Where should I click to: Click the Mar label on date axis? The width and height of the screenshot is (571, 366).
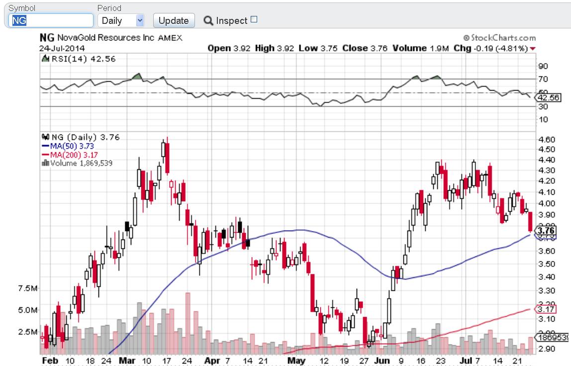pyautogui.click(x=127, y=360)
